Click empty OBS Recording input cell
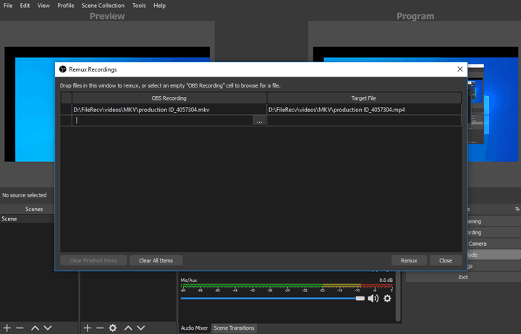The image size is (521, 334). (x=163, y=121)
